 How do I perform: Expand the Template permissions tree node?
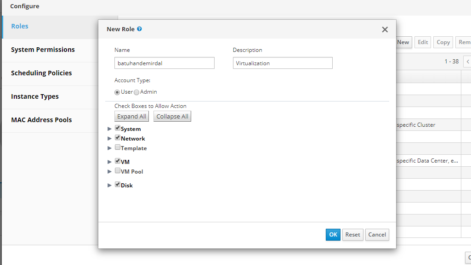[x=109, y=148]
